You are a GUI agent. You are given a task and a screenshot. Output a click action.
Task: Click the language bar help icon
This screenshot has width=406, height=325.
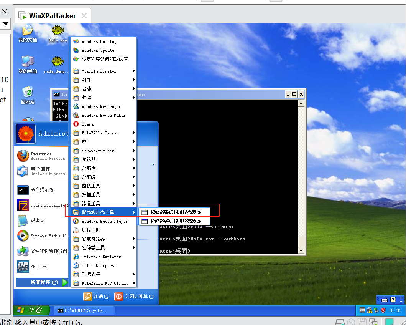(393, 300)
